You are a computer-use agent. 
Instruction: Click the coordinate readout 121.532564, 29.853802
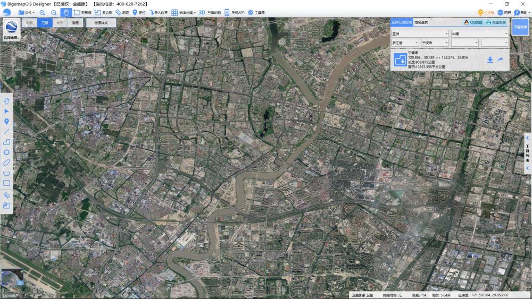490,295
